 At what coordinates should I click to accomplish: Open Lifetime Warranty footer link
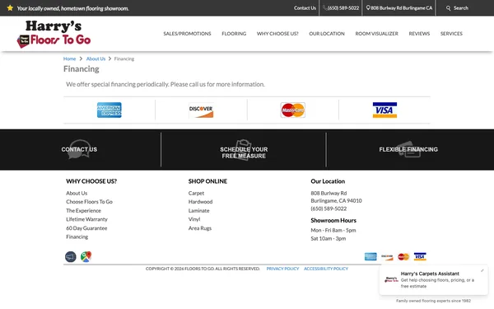[x=86, y=219]
